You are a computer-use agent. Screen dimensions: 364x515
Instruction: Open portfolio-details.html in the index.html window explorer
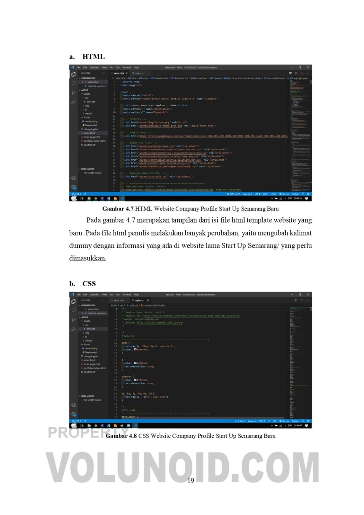click(x=94, y=141)
